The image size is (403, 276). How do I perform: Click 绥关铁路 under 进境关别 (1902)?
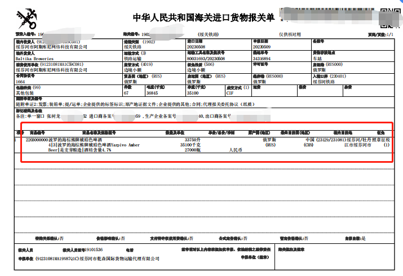coord(132,47)
